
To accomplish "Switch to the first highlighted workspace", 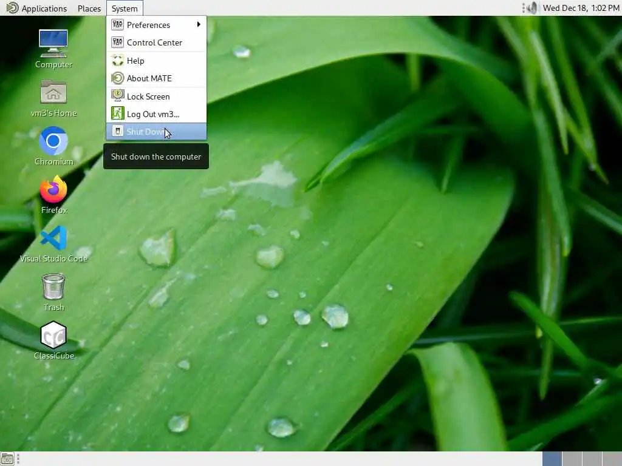I will tap(552, 459).
